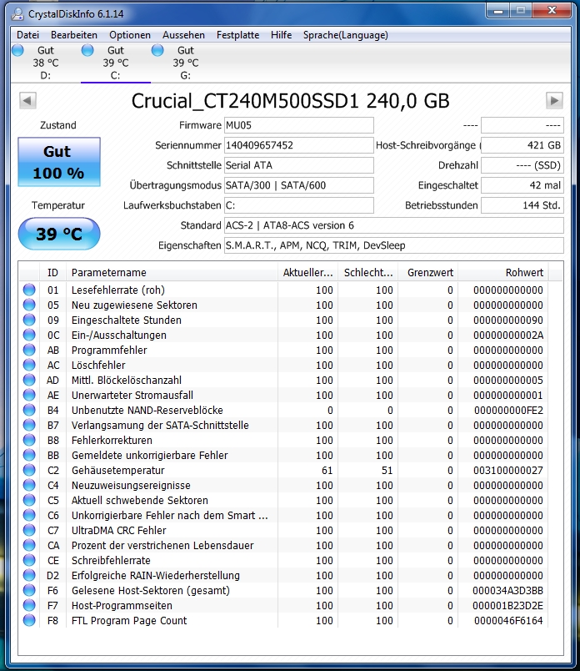Click status icon for Host-Programmseiten
The image size is (580, 671).
coord(29,605)
